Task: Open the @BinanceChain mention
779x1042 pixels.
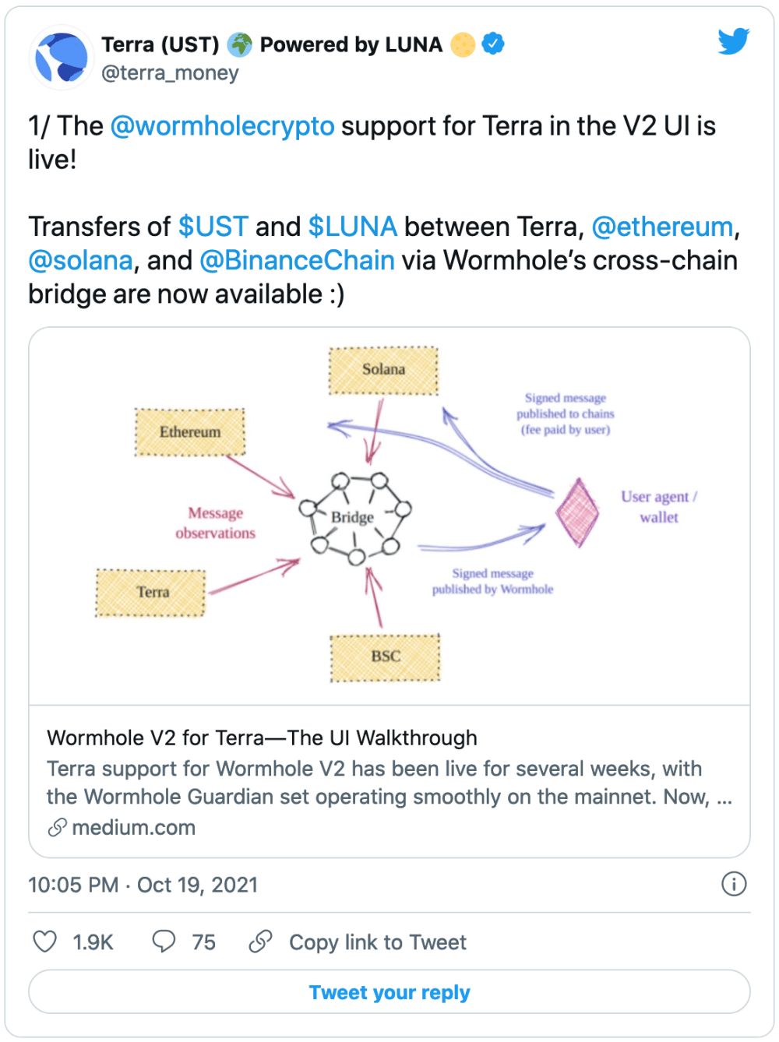Action: 298,260
